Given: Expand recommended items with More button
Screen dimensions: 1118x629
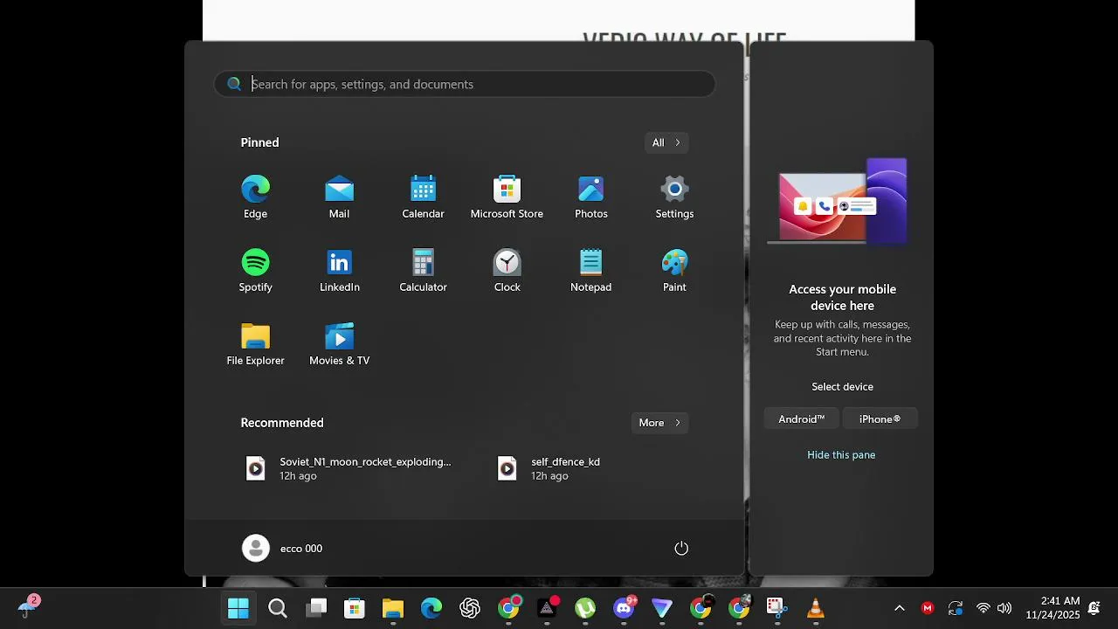Looking at the screenshot, I should [x=659, y=423].
